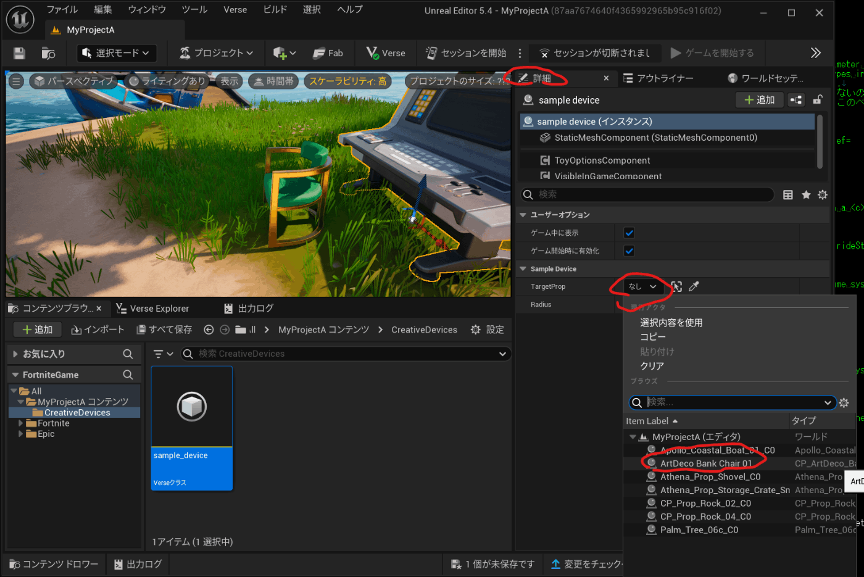Switch to Verse Explorer tab

coord(152,309)
